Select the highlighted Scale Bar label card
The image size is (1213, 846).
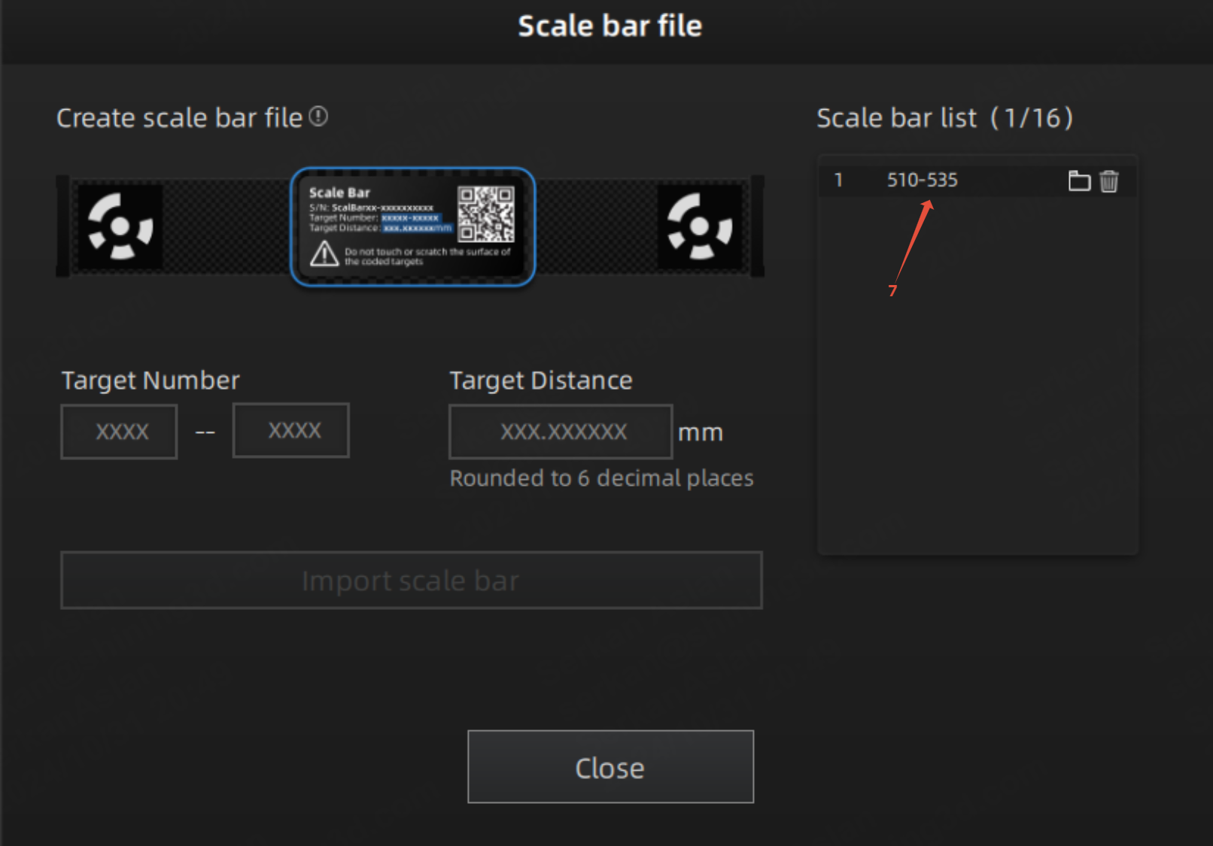(x=413, y=226)
